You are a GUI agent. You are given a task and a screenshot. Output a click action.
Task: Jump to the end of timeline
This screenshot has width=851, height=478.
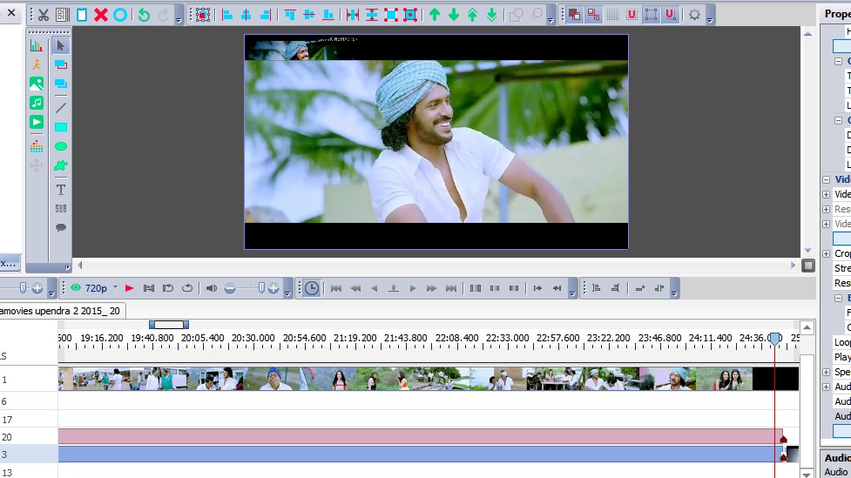tap(450, 288)
